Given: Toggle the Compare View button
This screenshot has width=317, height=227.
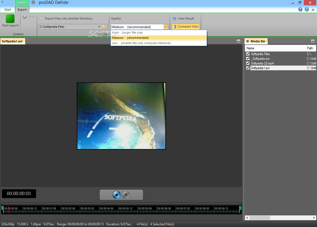Looking at the screenshot, I should coord(185,26).
